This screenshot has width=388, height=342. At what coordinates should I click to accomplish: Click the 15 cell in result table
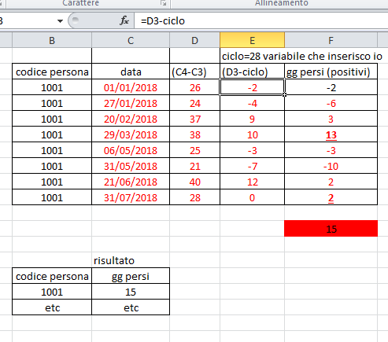pyautogui.click(x=131, y=292)
